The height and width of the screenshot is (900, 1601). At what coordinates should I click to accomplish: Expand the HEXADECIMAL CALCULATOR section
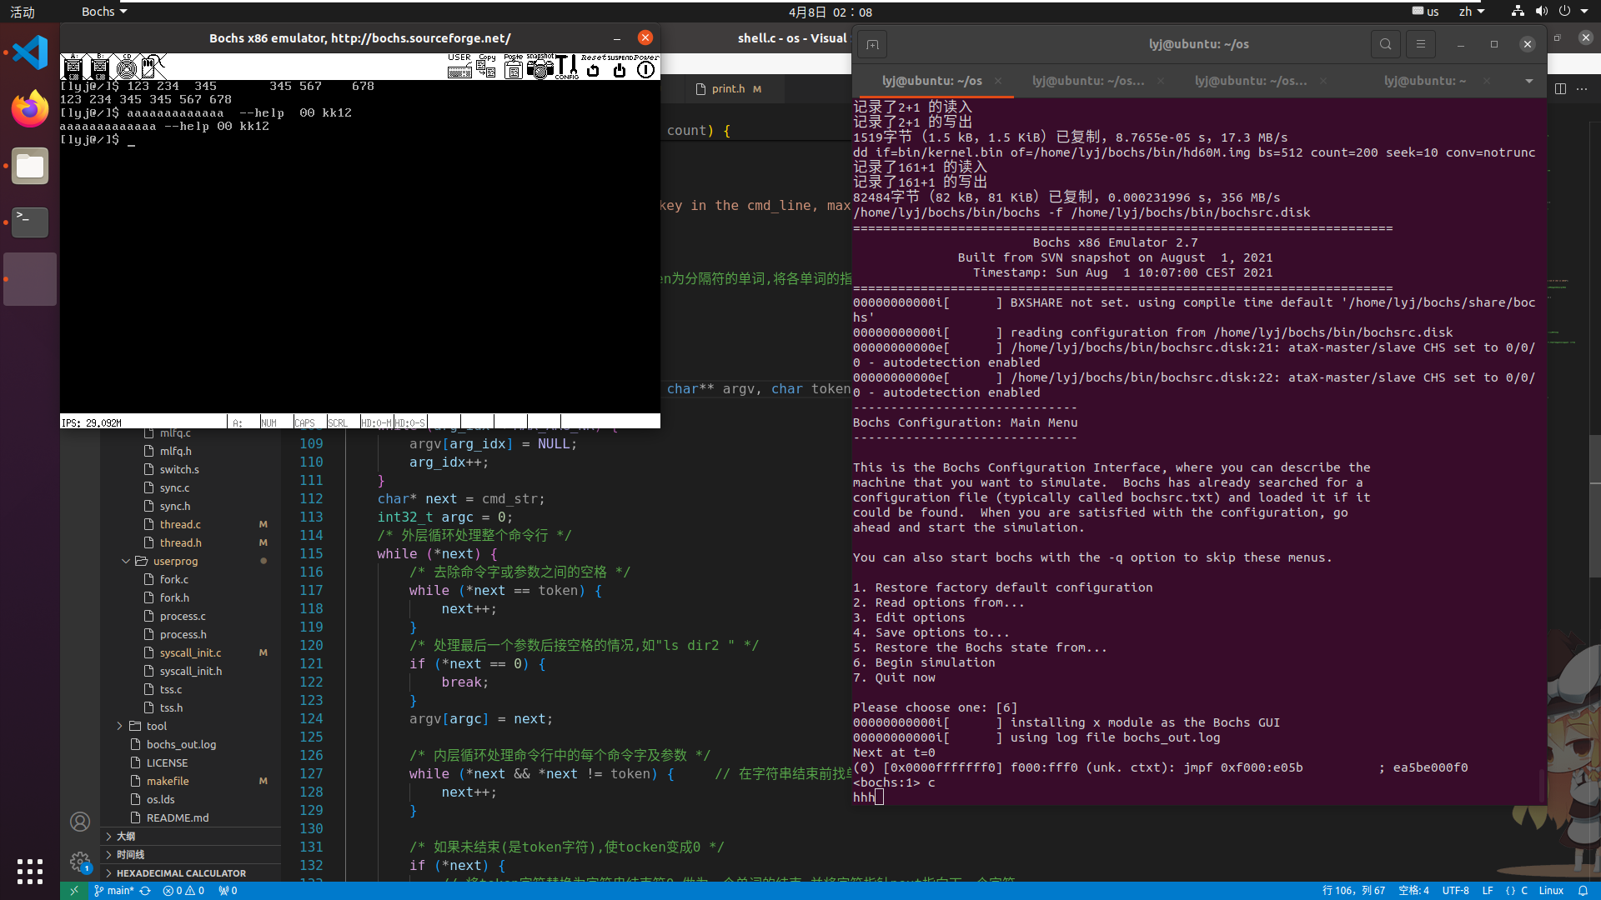click(191, 872)
